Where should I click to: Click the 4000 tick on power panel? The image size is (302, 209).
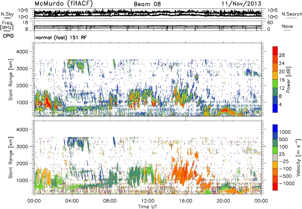click(x=23, y=52)
